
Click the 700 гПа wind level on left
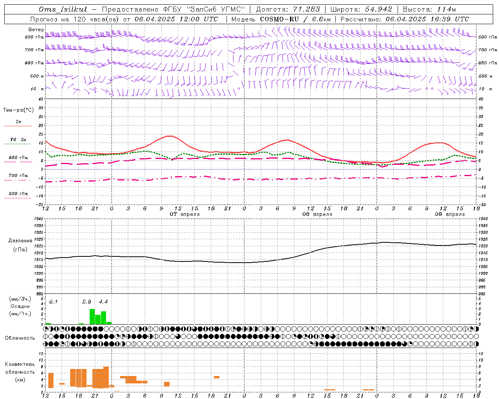click(x=34, y=50)
